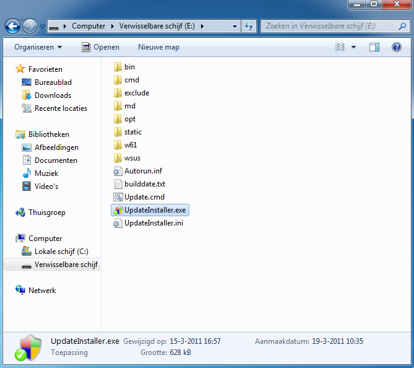The image size is (414, 368).
Task: Click the search magnifier icon
Action: click(403, 26)
